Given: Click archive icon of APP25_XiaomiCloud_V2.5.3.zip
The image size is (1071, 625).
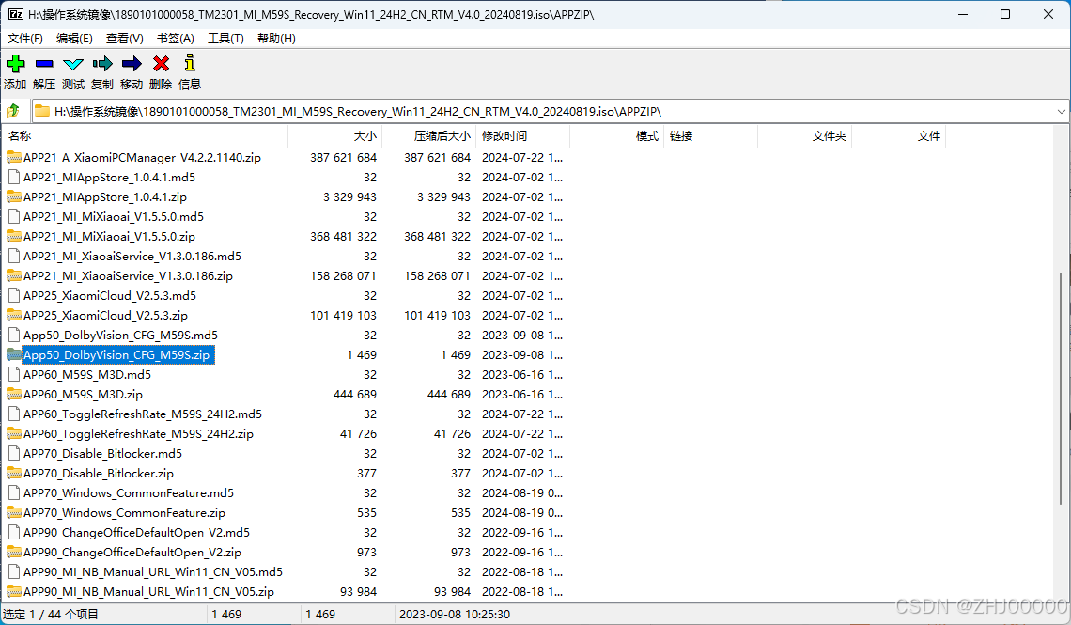Looking at the screenshot, I should (14, 316).
